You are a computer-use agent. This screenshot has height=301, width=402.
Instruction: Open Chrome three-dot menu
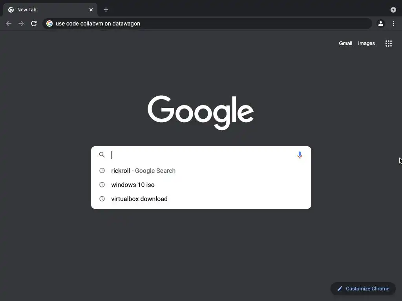(x=393, y=24)
